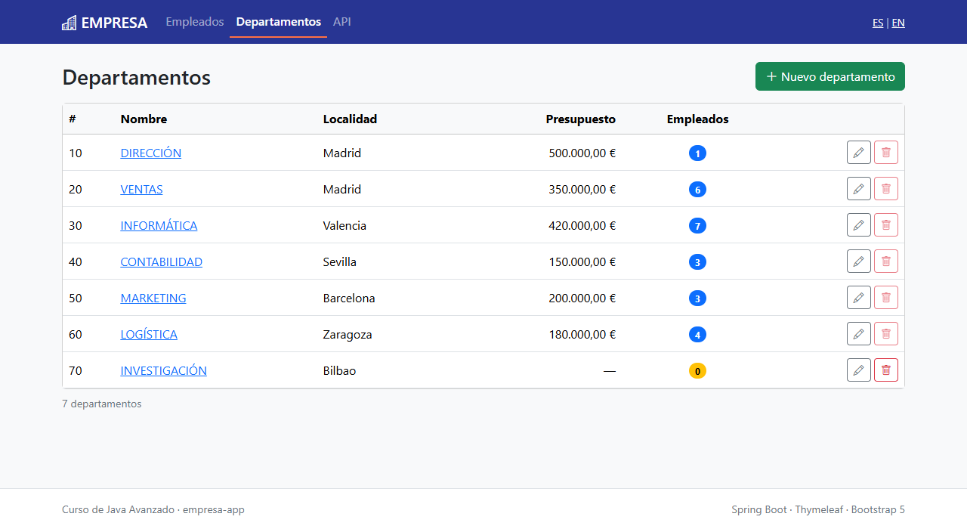
Task: Edit the LOGÍSTICA department entry
Action: [x=859, y=334]
